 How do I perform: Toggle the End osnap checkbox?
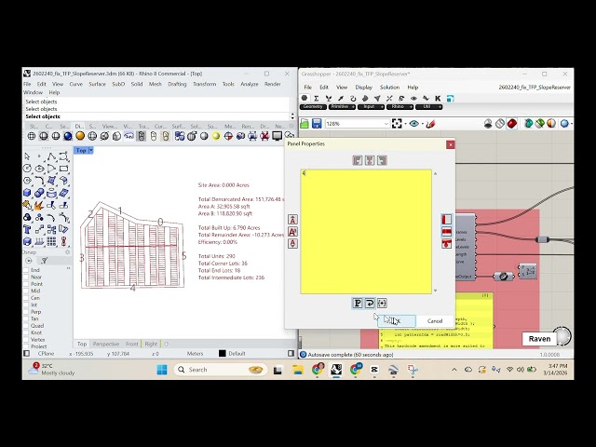pyautogui.click(x=26, y=270)
